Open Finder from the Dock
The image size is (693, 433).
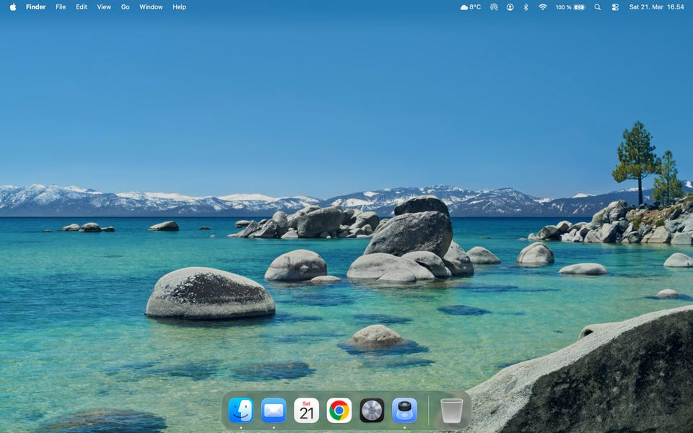click(x=241, y=411)
